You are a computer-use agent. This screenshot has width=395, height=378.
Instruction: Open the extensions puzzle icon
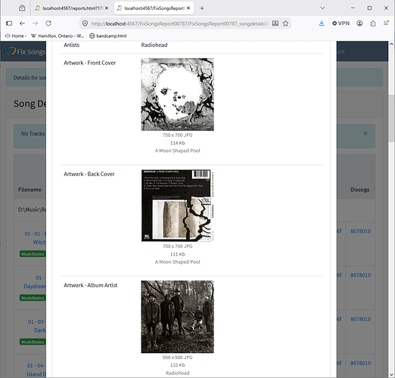click(373, 23)
